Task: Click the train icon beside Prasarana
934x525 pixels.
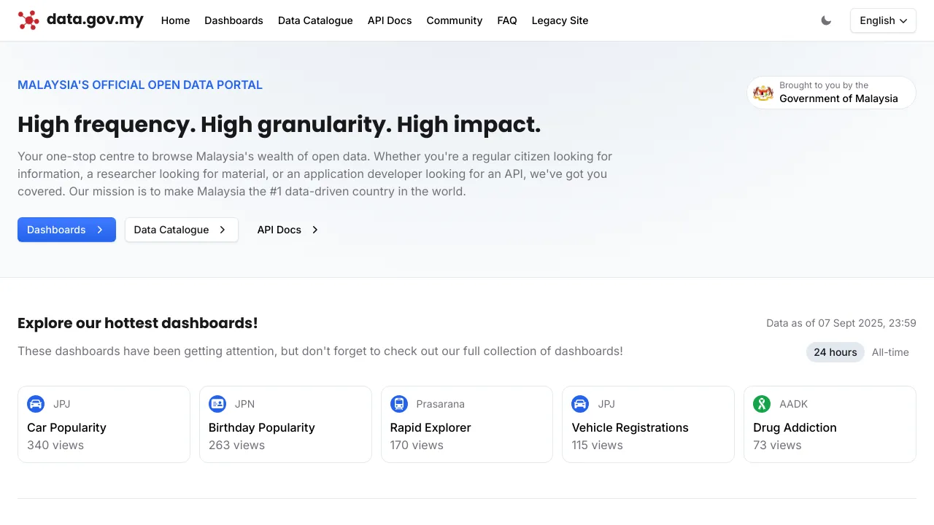Action: click(399, 404)
